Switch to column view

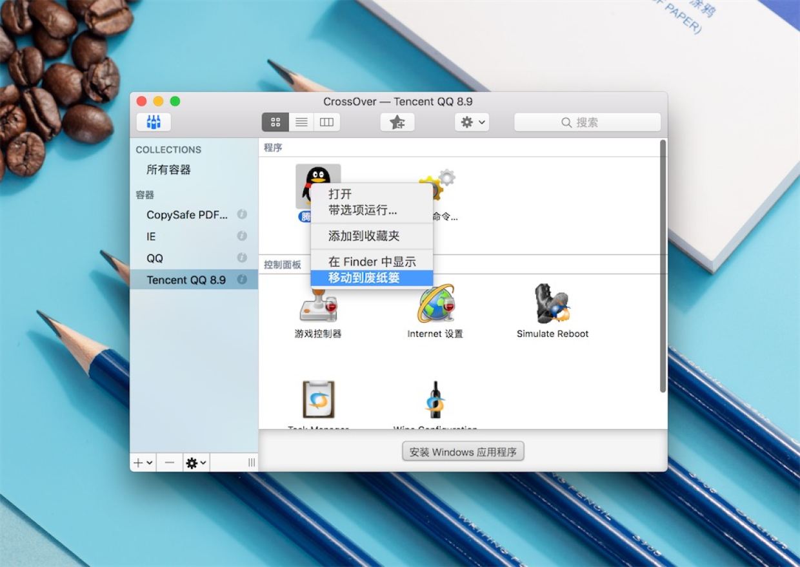pos(326,122)
